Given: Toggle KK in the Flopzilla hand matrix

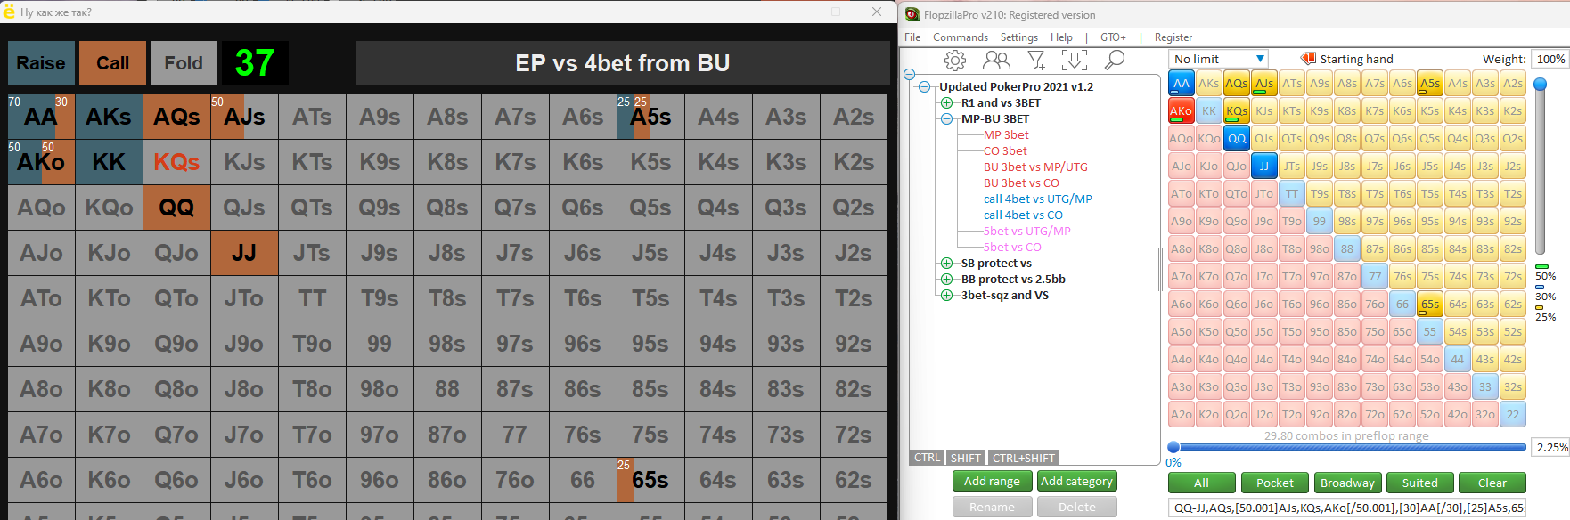Looking at the screenshot, I should click(1209, 111).
